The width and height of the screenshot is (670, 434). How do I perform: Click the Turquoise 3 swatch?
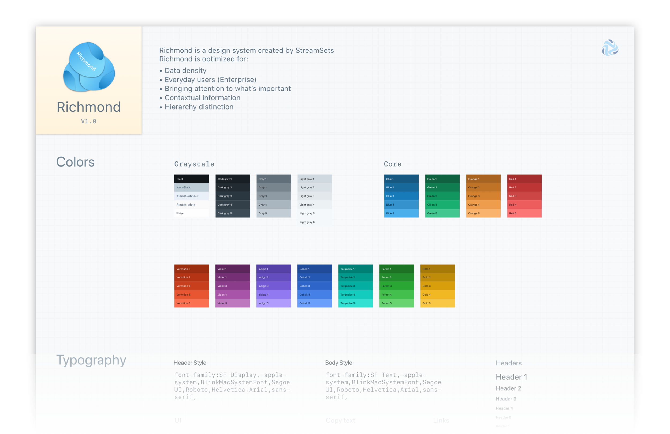(x=355, y=286)
